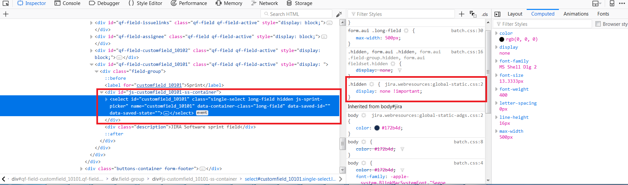Open the Console tab
This screenshot has height=185, width=628.
(67, 3)
